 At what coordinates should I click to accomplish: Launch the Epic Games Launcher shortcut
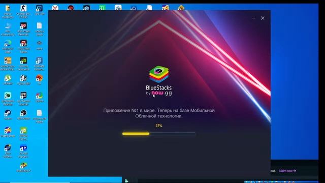(x=23, y=96)
